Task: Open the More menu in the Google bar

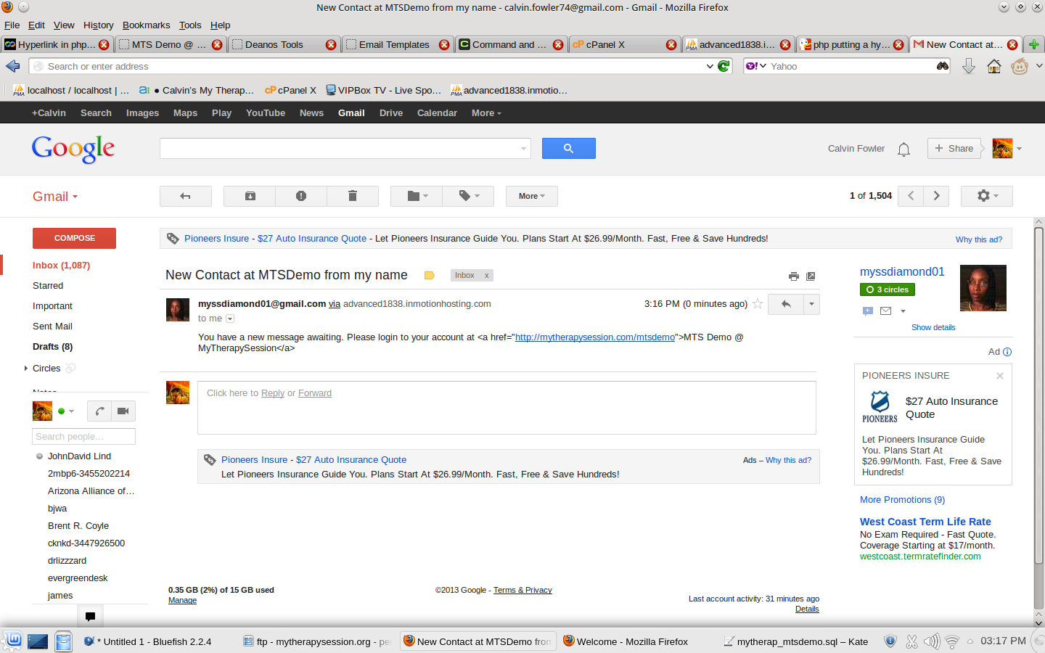Action: 486,113
